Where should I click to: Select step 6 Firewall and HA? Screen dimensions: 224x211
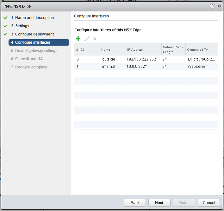[27, 59]
